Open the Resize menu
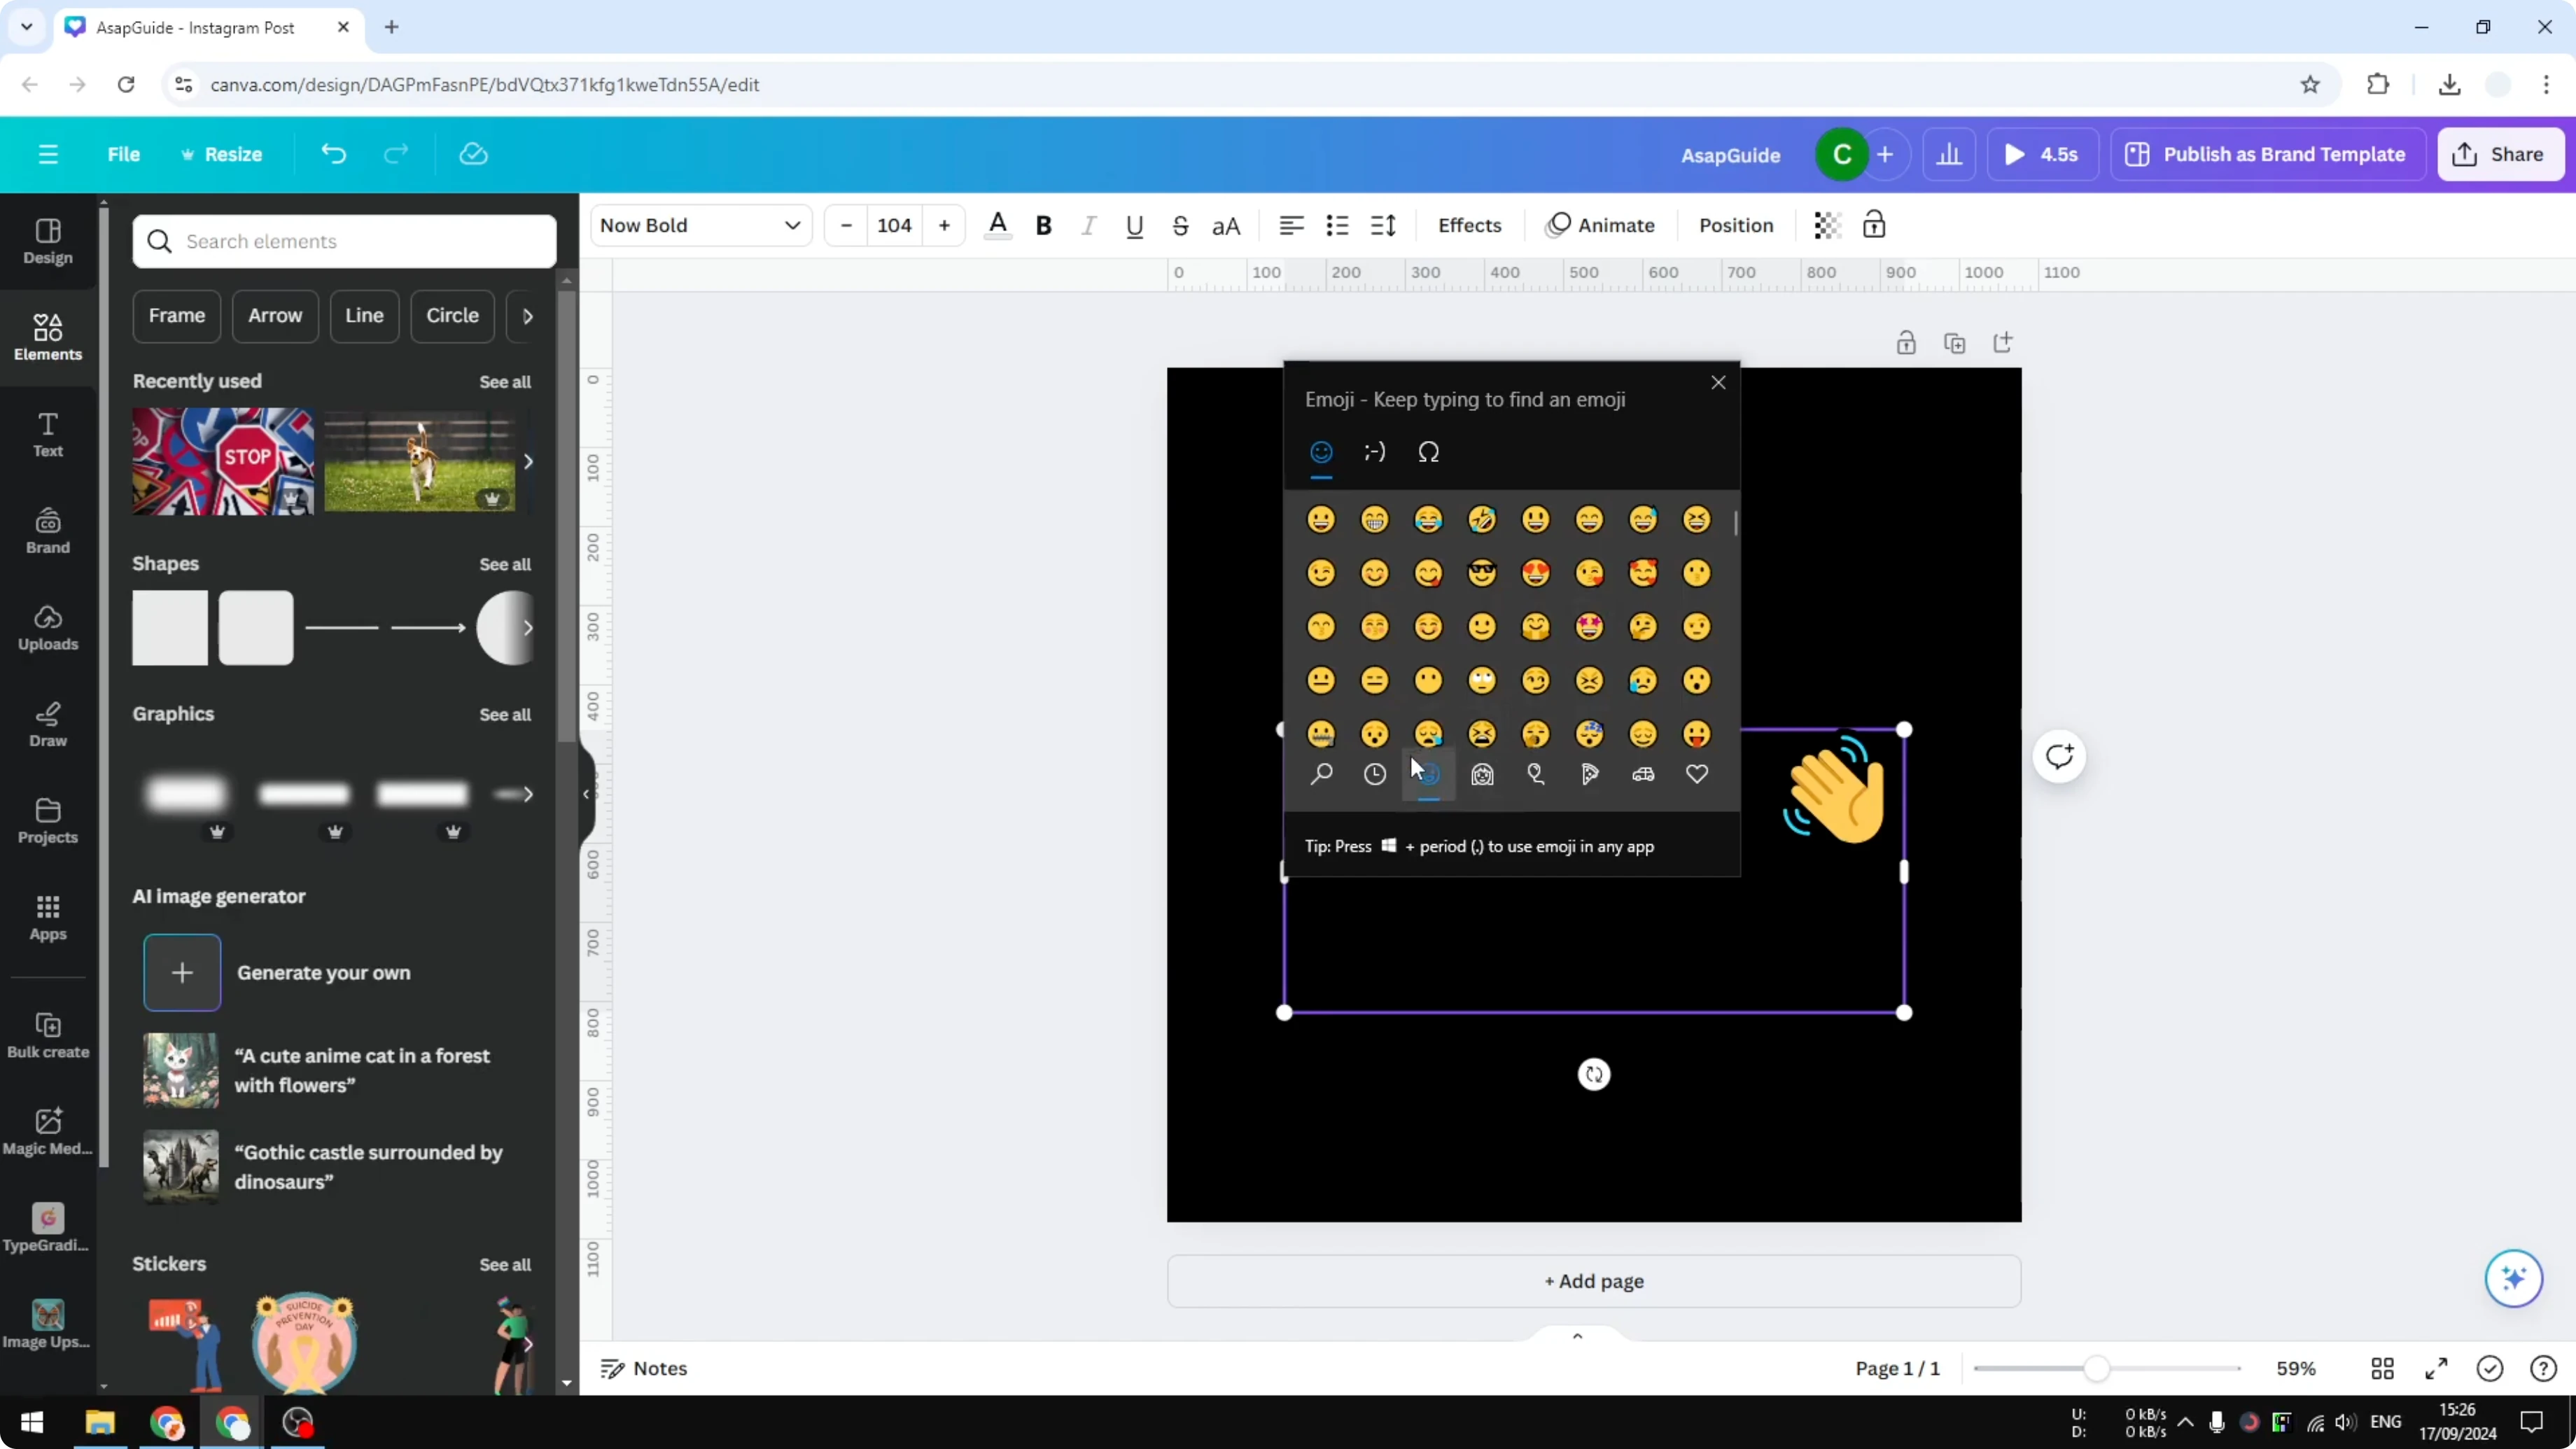 pos(221,154)
